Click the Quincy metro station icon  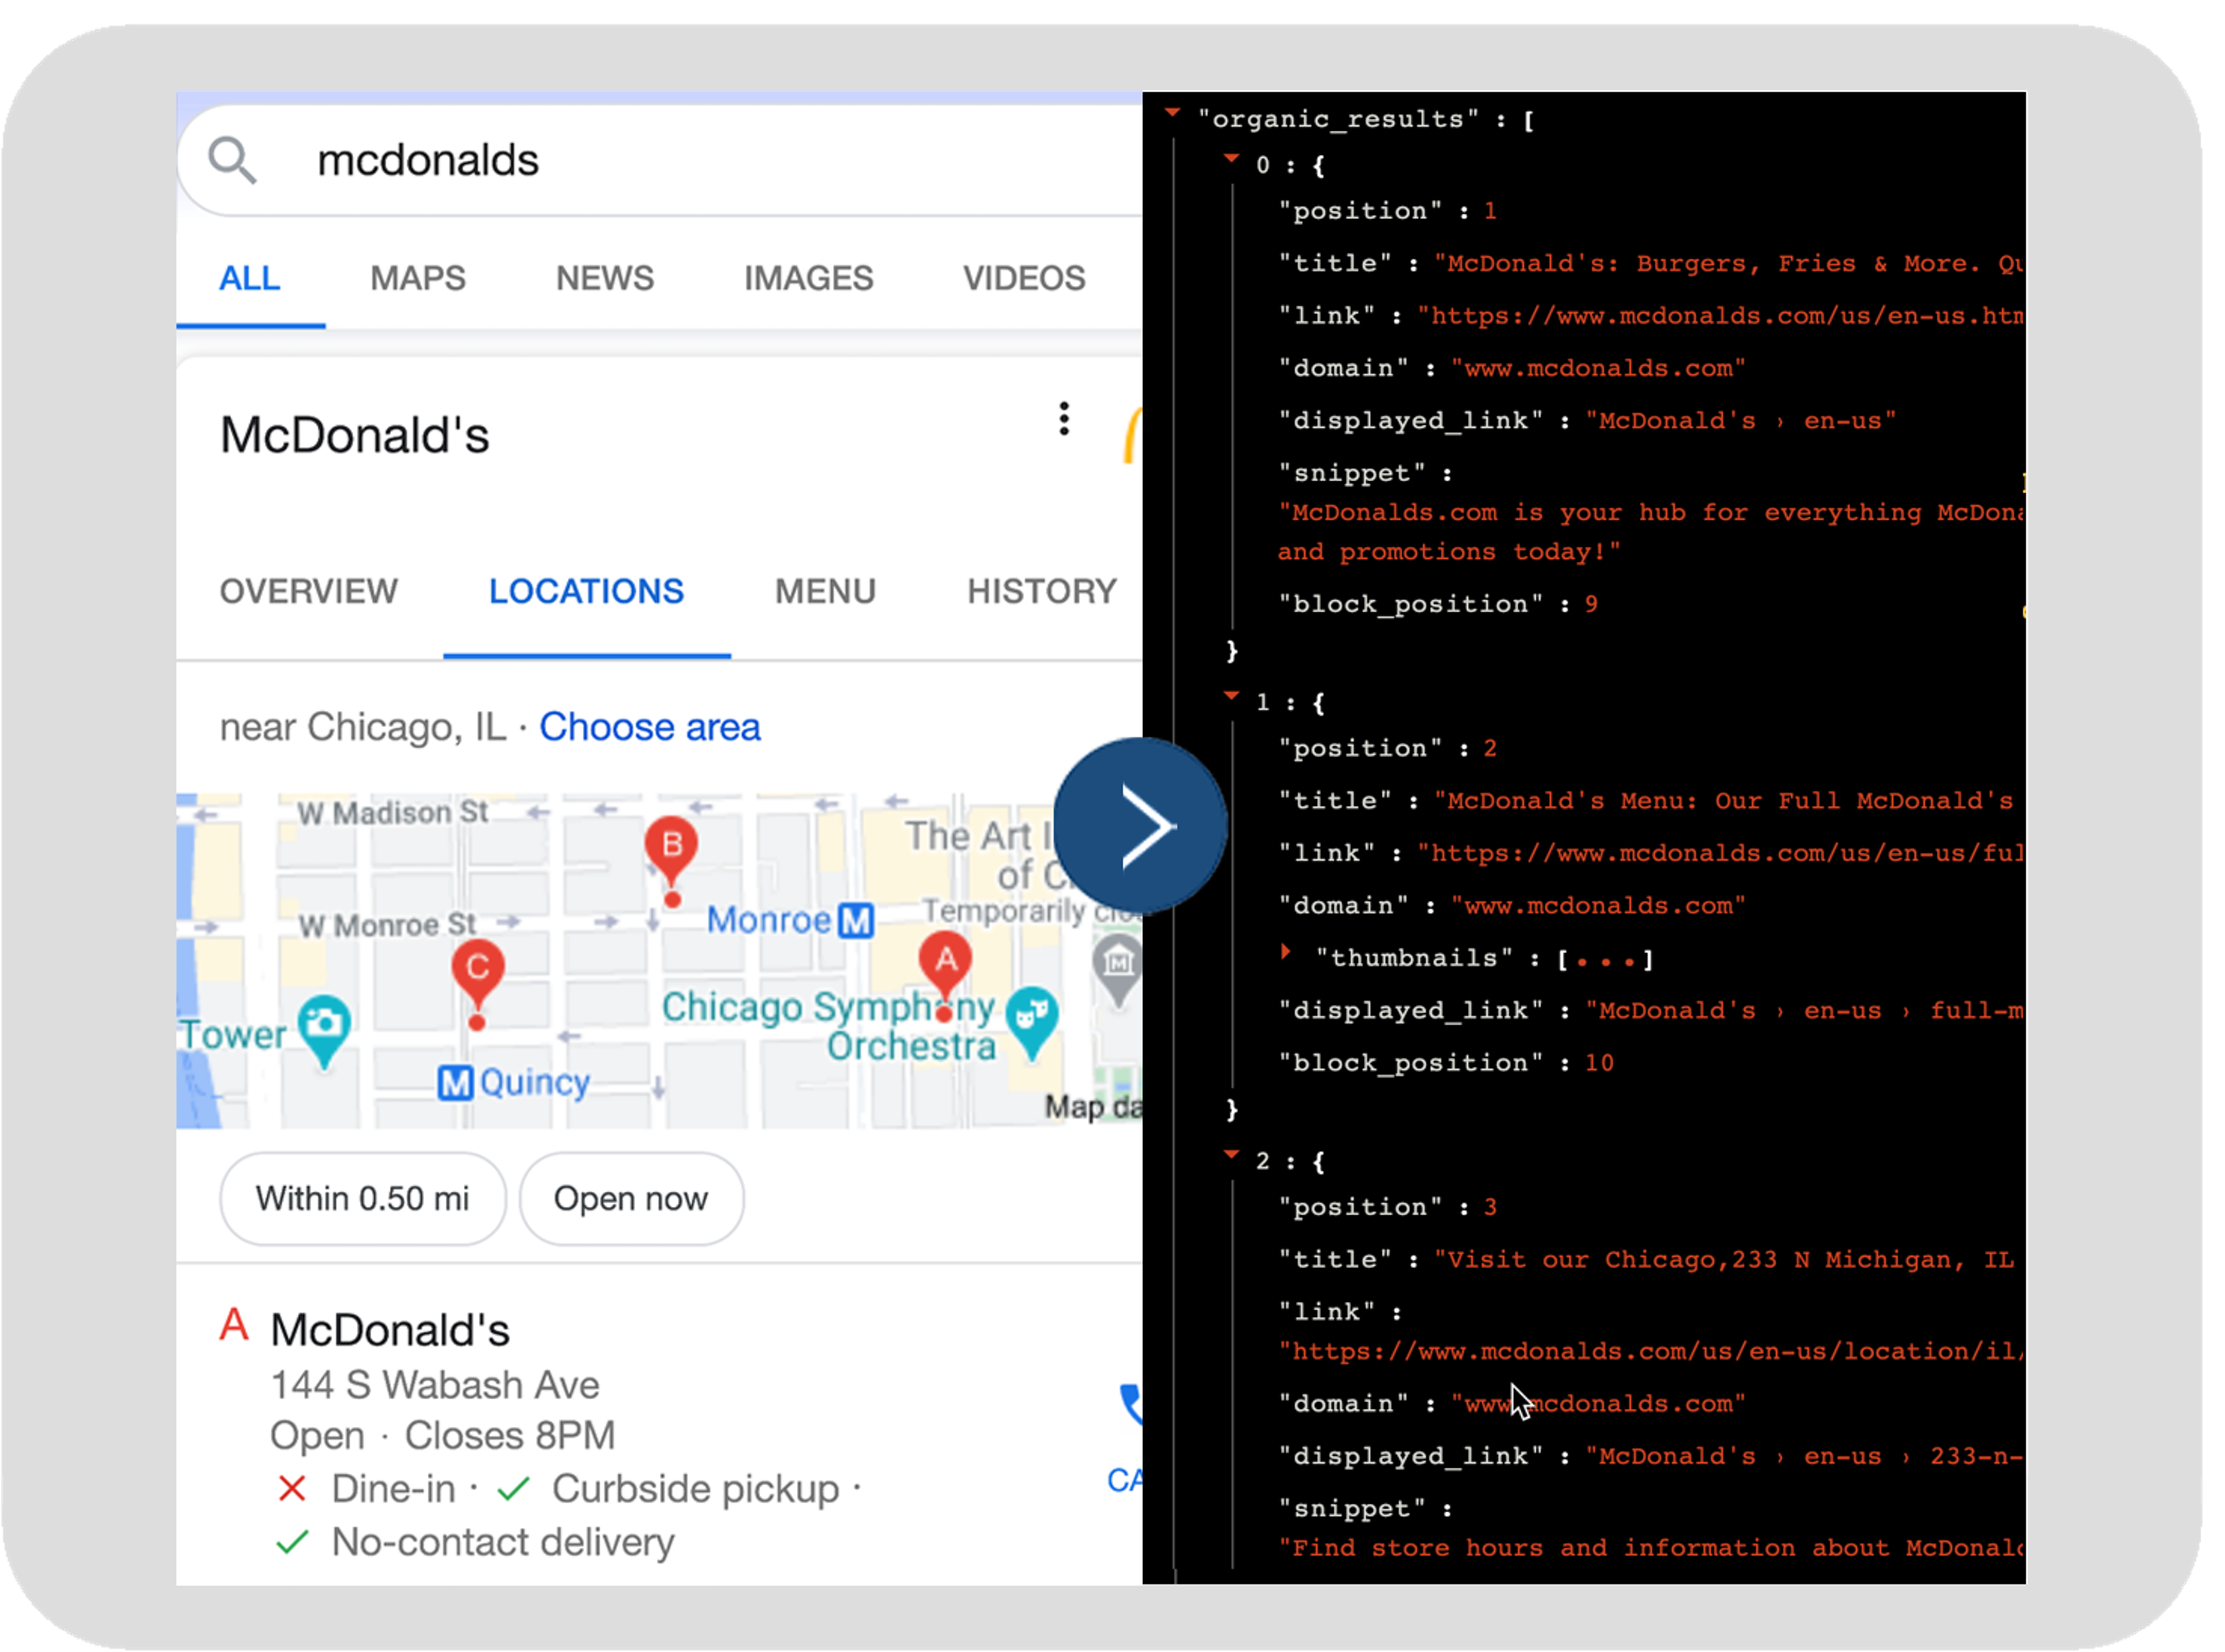point(455,1083)
